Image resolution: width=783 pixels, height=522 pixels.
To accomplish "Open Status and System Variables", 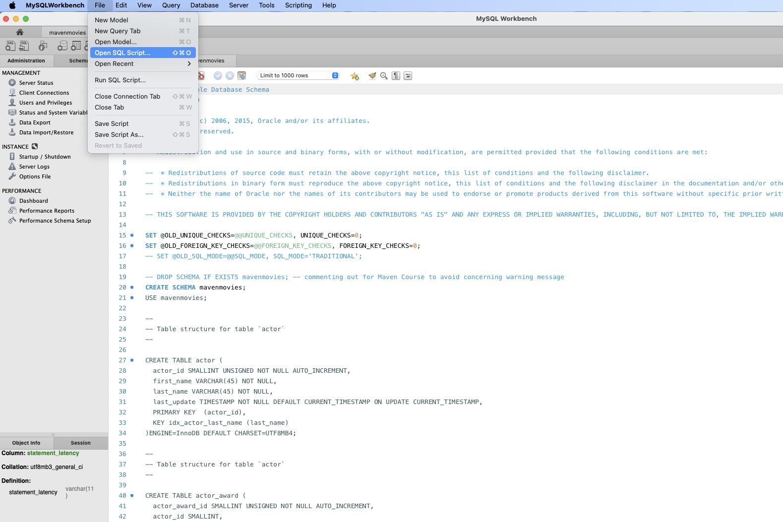I will (x=53, y=113).
